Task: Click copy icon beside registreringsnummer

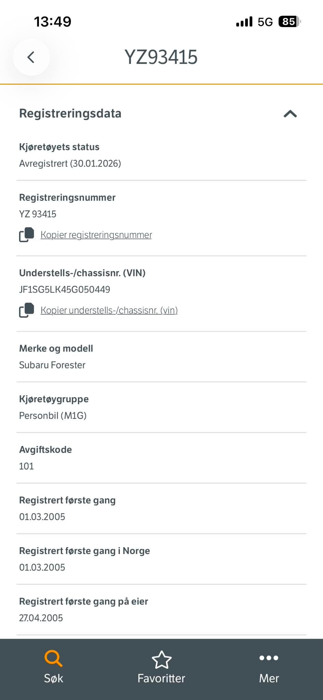Action: [27, 235]
